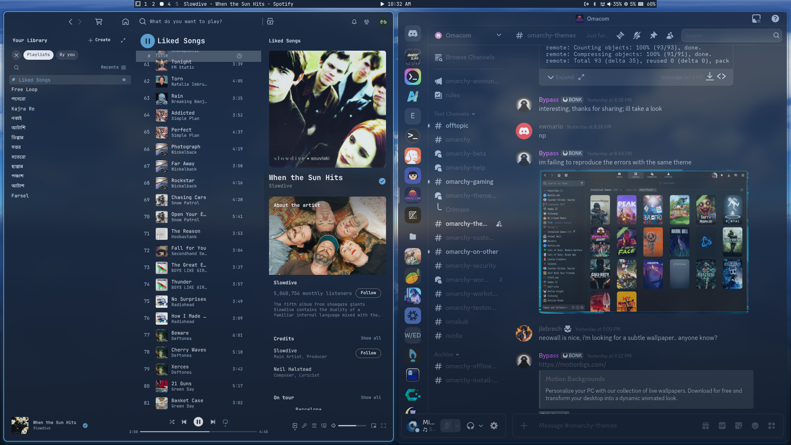The height and width of the screenshot is (445, 791).
Task: Download message.txt attachment
Action: 710,77
